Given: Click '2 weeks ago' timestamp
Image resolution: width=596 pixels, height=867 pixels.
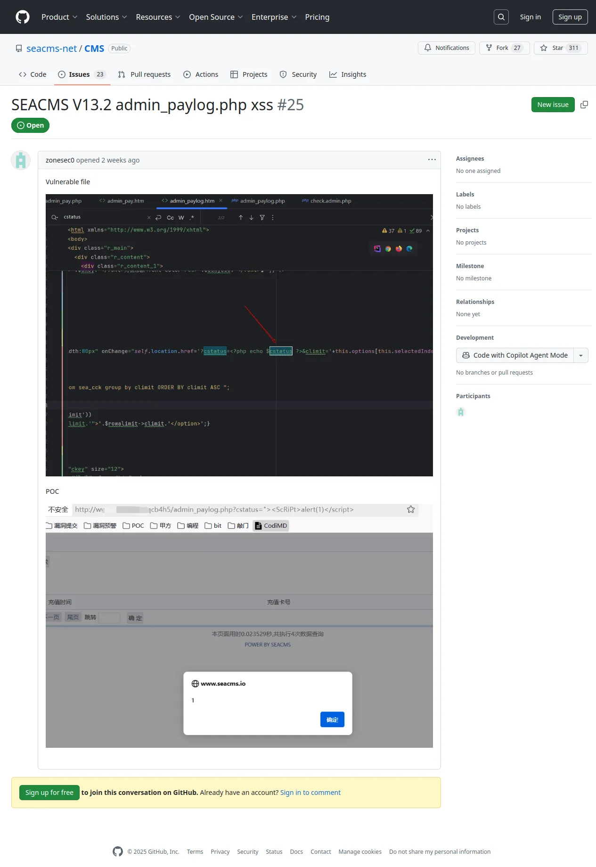Looking at the screenshot, I should point(121,160).
